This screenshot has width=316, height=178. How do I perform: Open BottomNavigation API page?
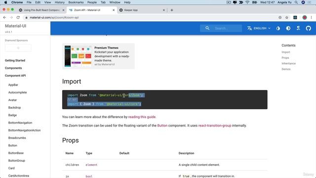(20, 123)
